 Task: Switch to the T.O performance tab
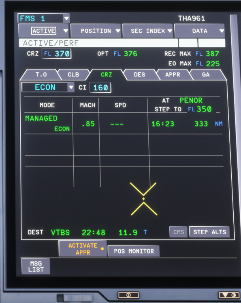pos(41,75)
